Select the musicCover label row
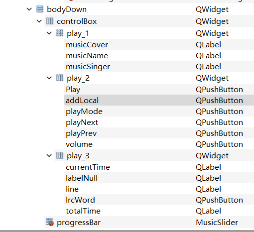 [x=159, y=44]
